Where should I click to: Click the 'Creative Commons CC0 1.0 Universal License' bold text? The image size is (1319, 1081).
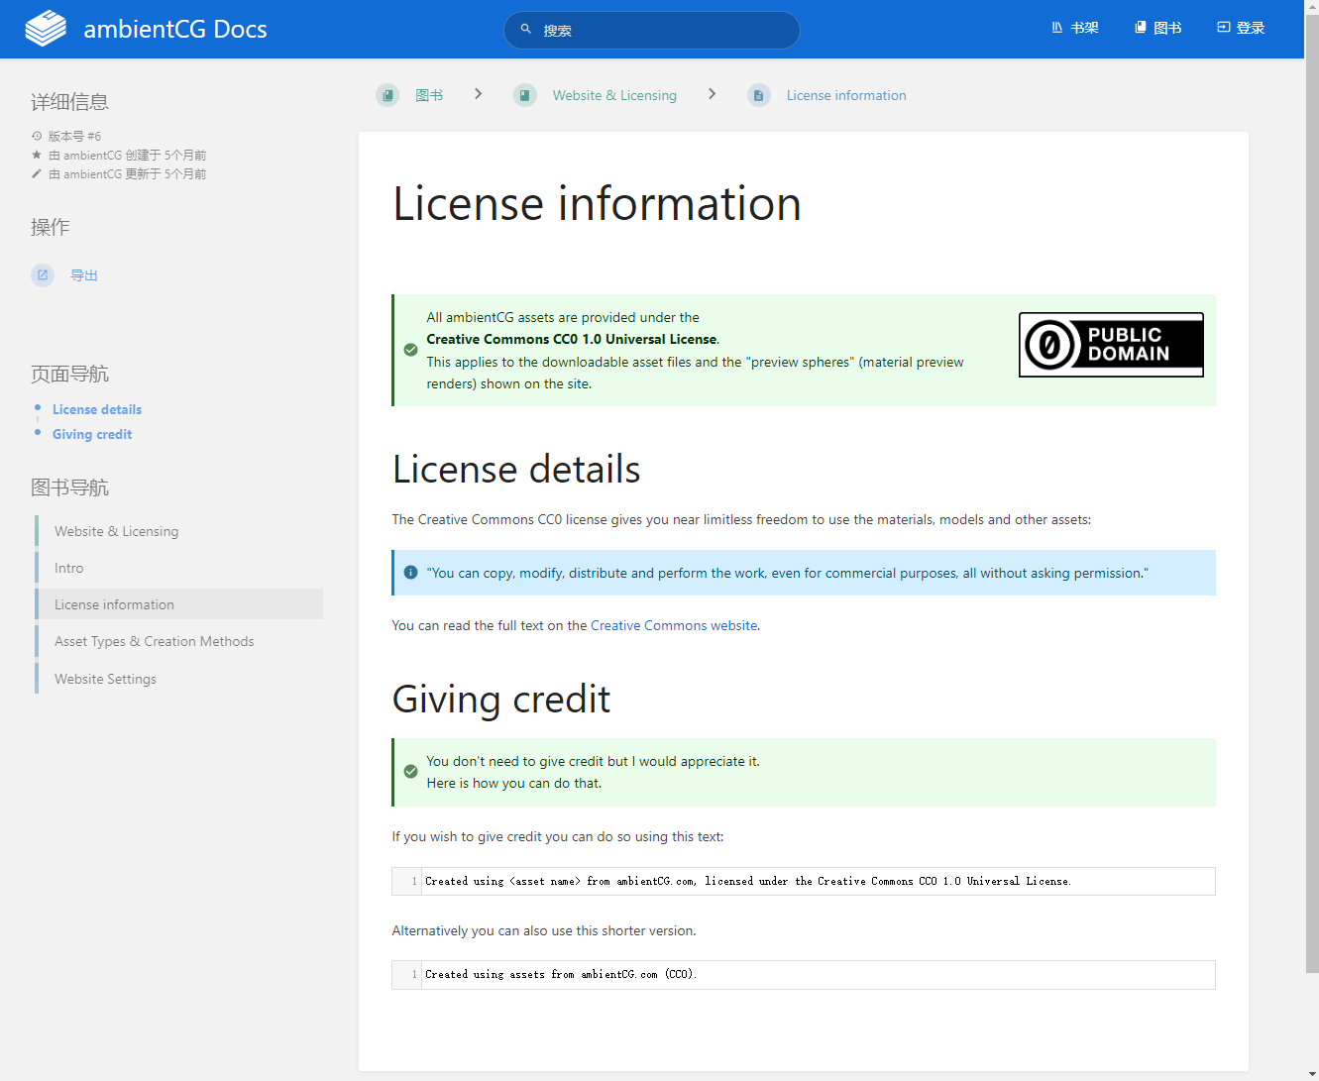572,339
